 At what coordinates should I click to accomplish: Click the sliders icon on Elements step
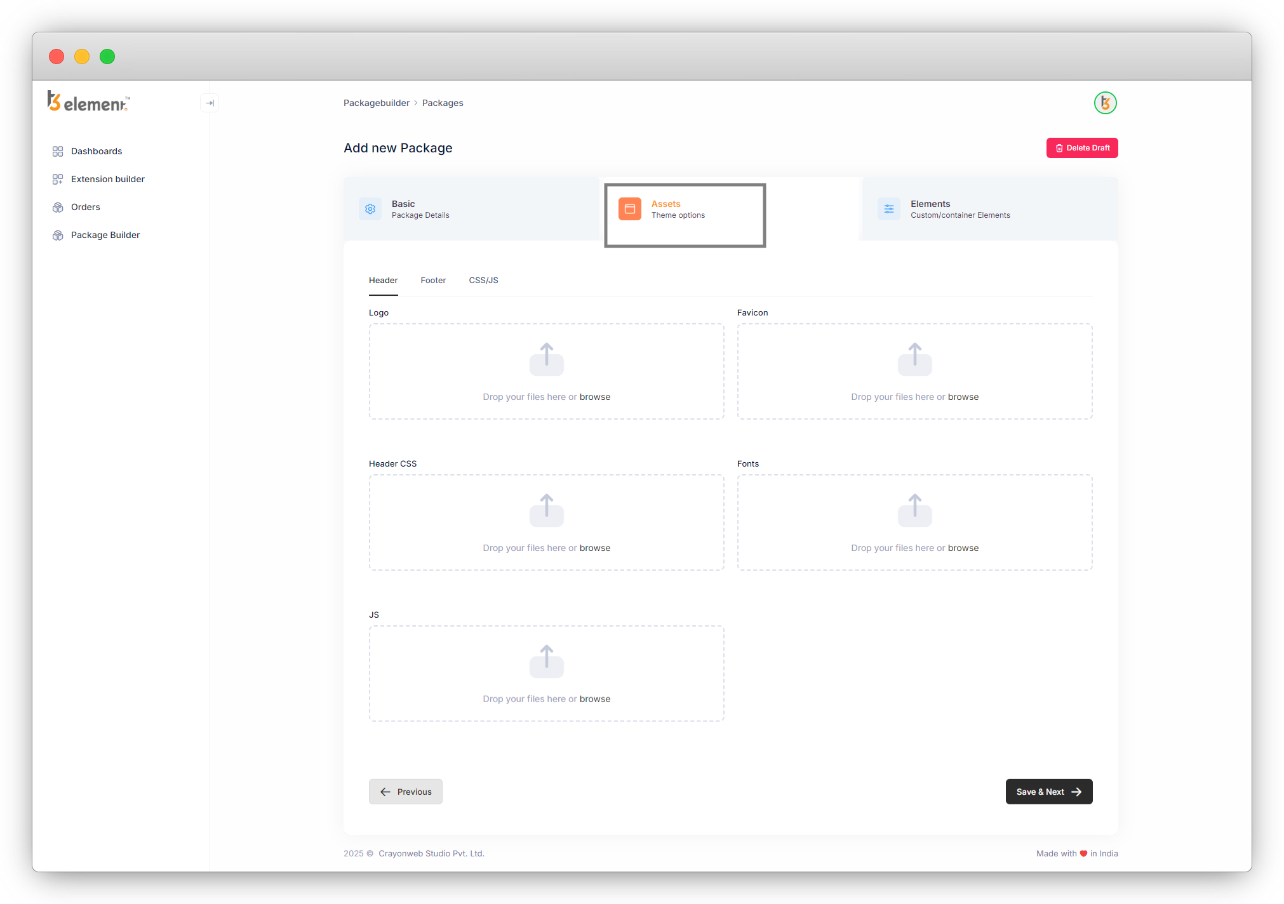[x=888, y=209]
